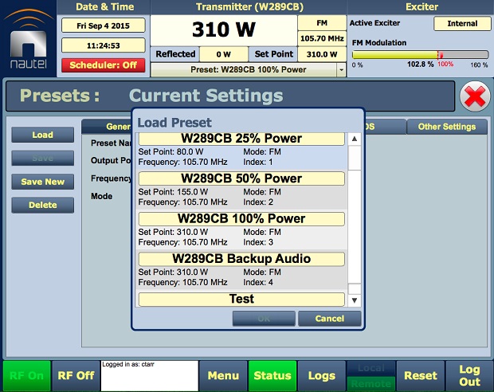This screenshot has width=494, height=392.
Task: Click the Reset button
Action: (421, 375)
